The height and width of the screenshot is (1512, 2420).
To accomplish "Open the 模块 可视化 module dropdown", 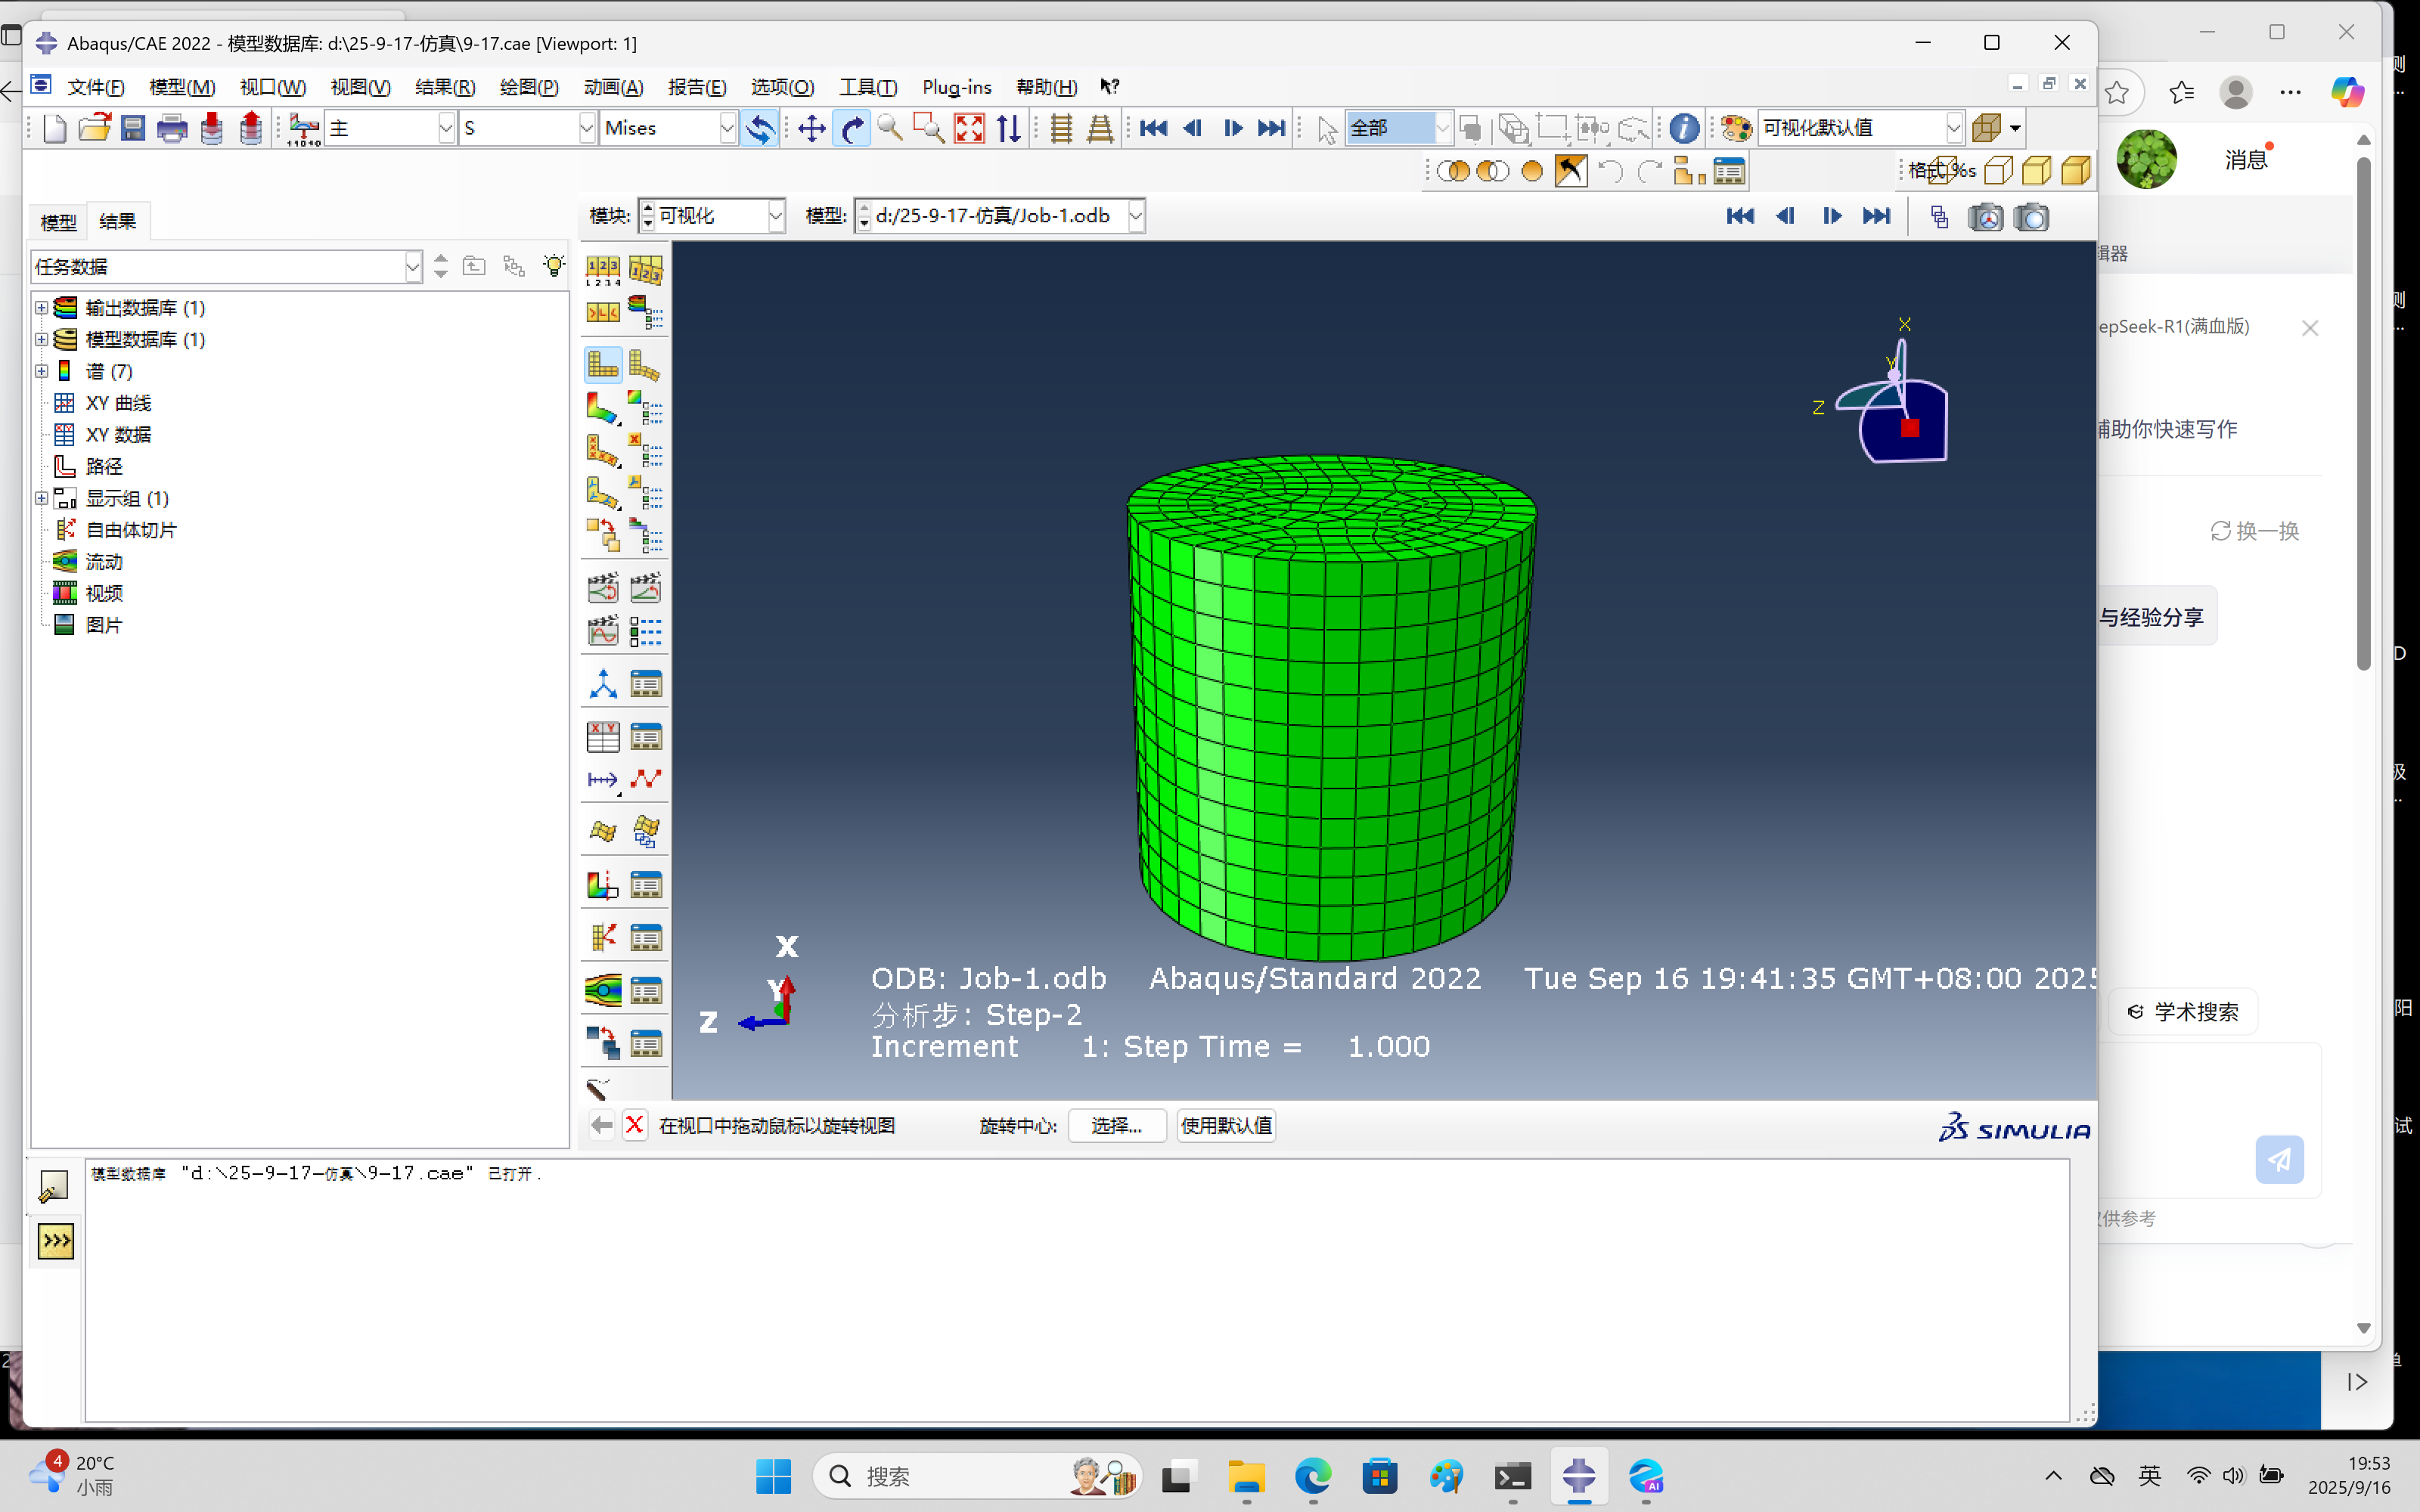I will click(775, 216).
